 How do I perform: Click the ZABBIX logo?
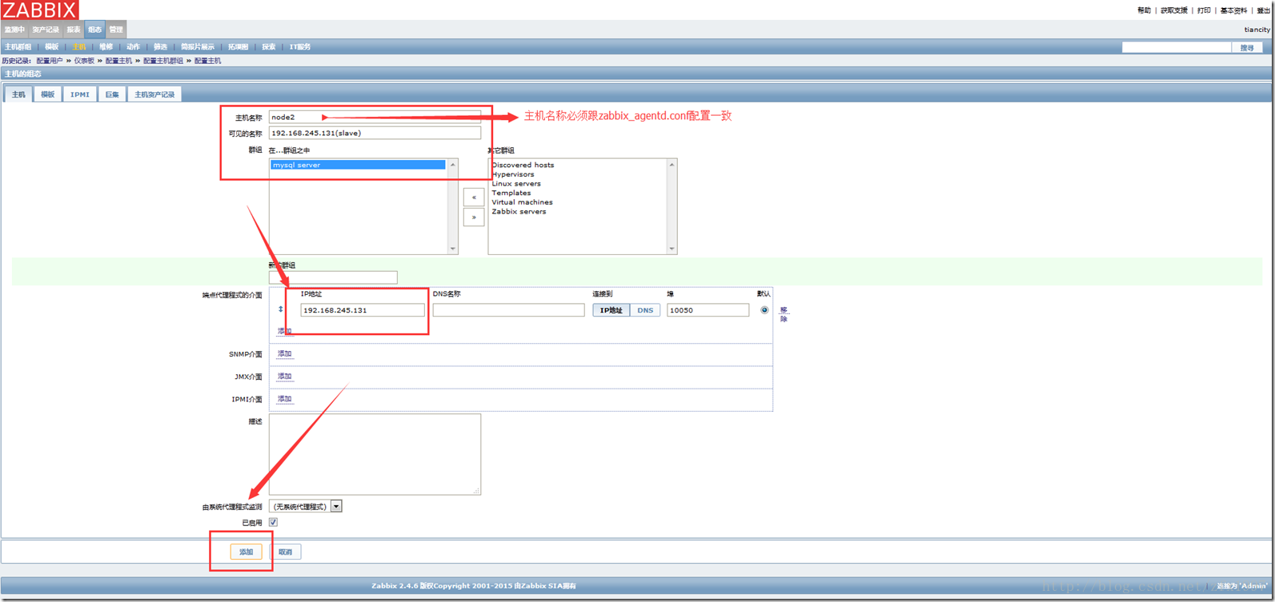39,10
